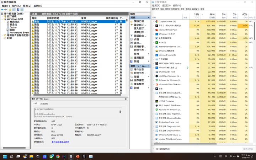This screenshot has width=256, height=160.
Task: Expand the Google Chrome process group
Action: (153, 21)
